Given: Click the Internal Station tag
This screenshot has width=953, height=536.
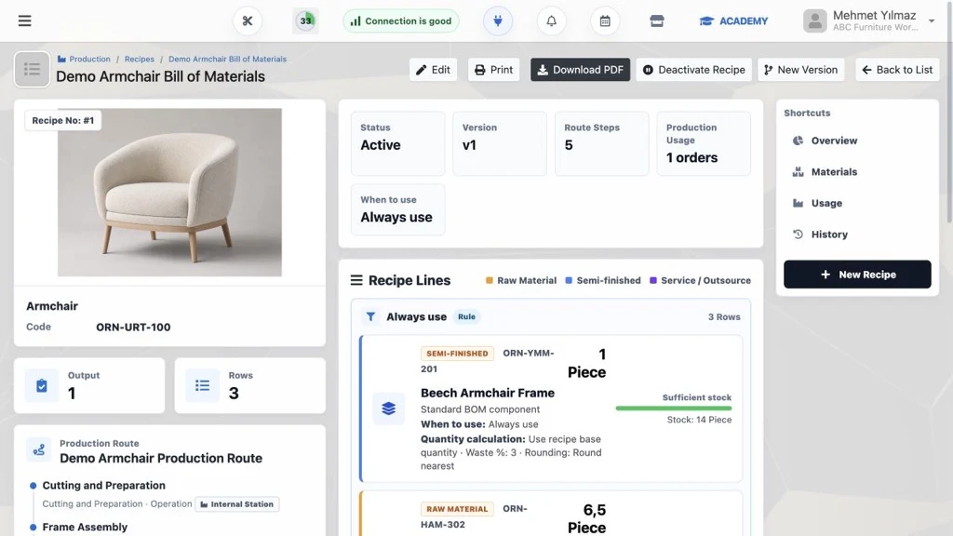Looking at the screenshot, I should pyautogui.click(x=237, y=503).
